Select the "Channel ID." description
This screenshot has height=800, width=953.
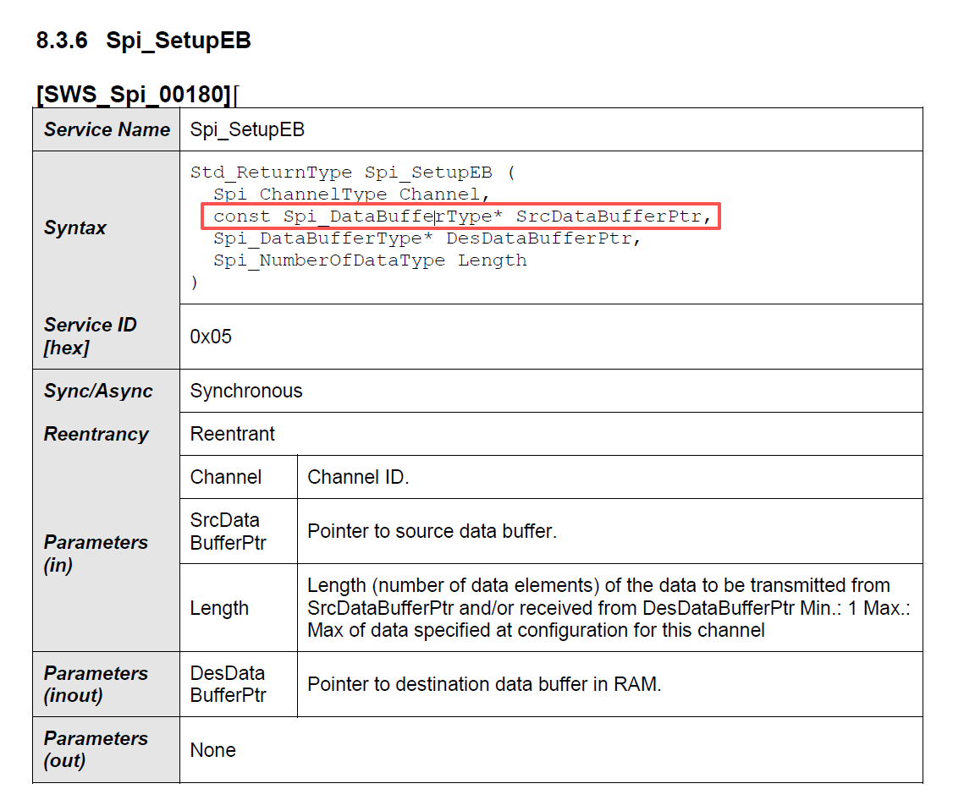(359, 477)
